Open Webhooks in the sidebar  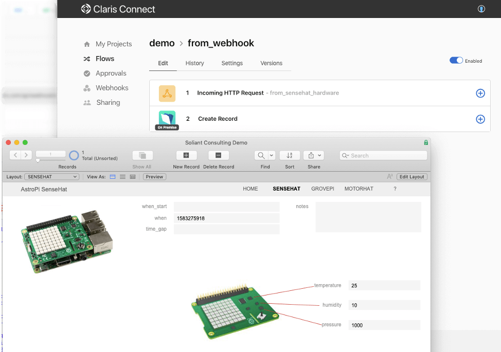pyautogui.click(x=112, y=88)
